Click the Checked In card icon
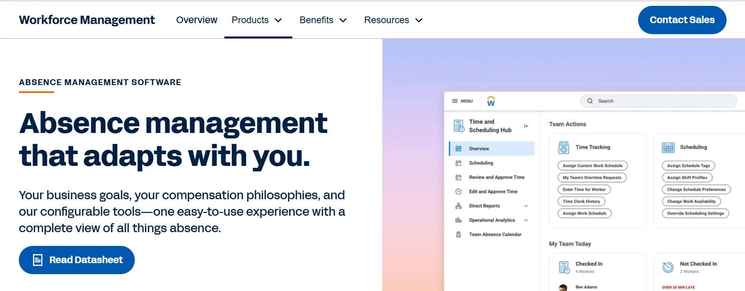The height and width of the screenshot is (291, 745). coord(564,267)
